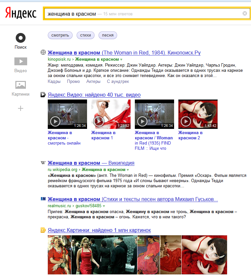Open 'Женщина в красном 2' video title
This screenshot has width=251, height=279.
coord(190,135)
